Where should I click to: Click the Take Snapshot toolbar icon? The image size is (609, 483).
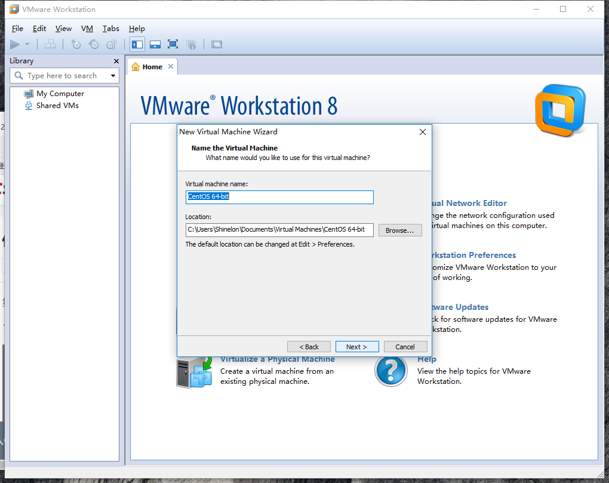(x=76, y=45)
